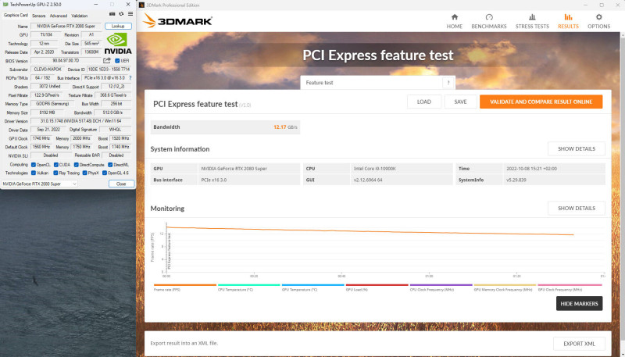Click the SystemInfo v5.29.839 value
Screen dimensions: 625x357
pyautogui.click(x=516, y=180)
